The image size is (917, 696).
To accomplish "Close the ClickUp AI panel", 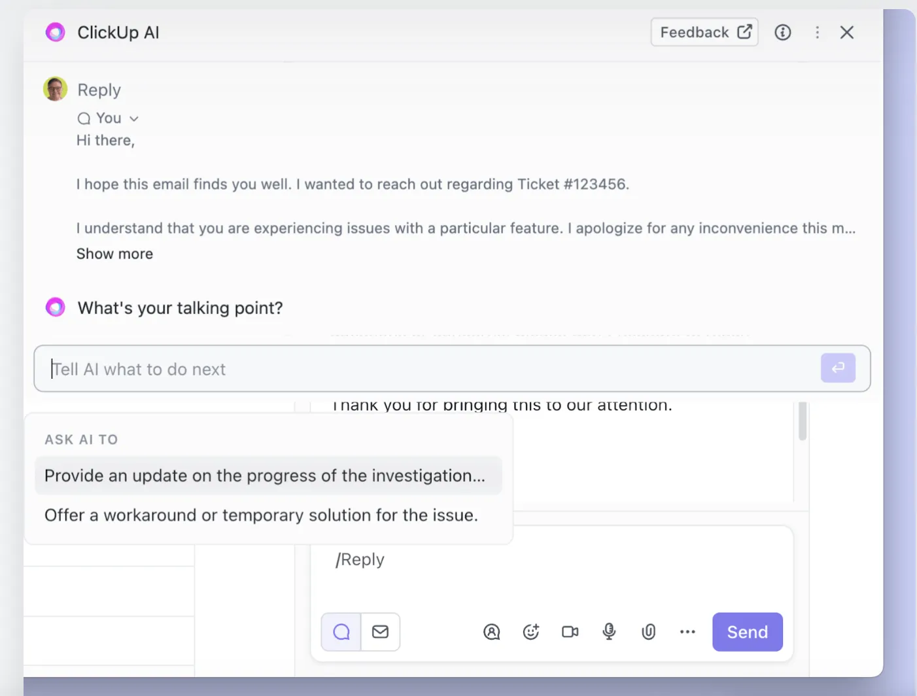I will click(x=847, y=32).
